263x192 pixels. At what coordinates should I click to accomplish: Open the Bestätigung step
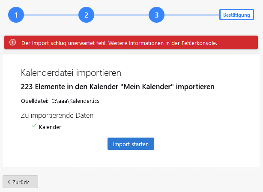click(236, 15)
